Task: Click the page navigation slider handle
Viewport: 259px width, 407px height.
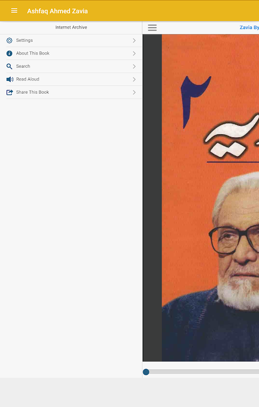Action: click(146, 372)
